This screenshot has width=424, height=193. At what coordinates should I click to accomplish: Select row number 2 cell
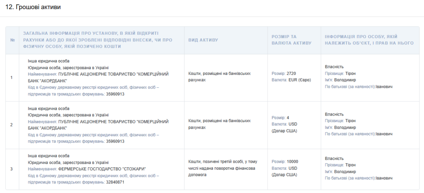click(12, 125)
